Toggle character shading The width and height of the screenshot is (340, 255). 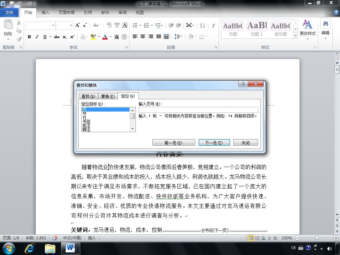[x=117, y=37]
